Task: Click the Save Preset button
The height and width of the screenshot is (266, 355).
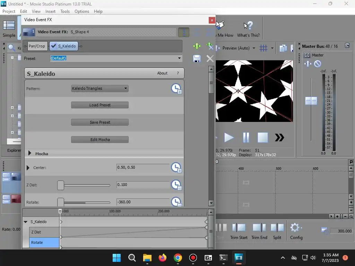Action: 100,122
